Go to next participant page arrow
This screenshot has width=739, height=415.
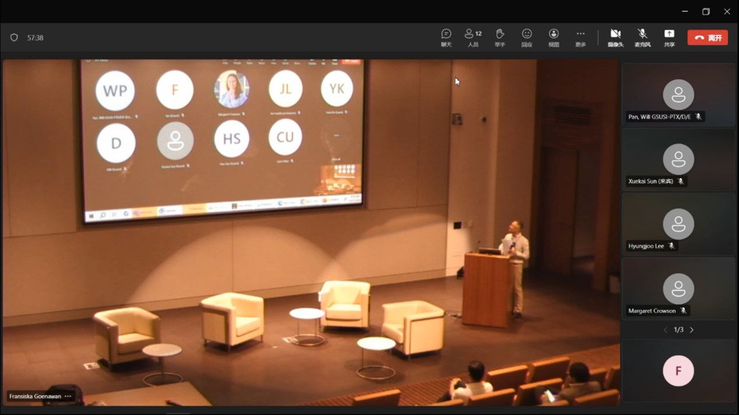click(692, 330)
